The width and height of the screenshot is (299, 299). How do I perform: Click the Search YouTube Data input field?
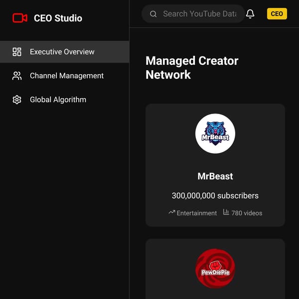pos(193,14)
